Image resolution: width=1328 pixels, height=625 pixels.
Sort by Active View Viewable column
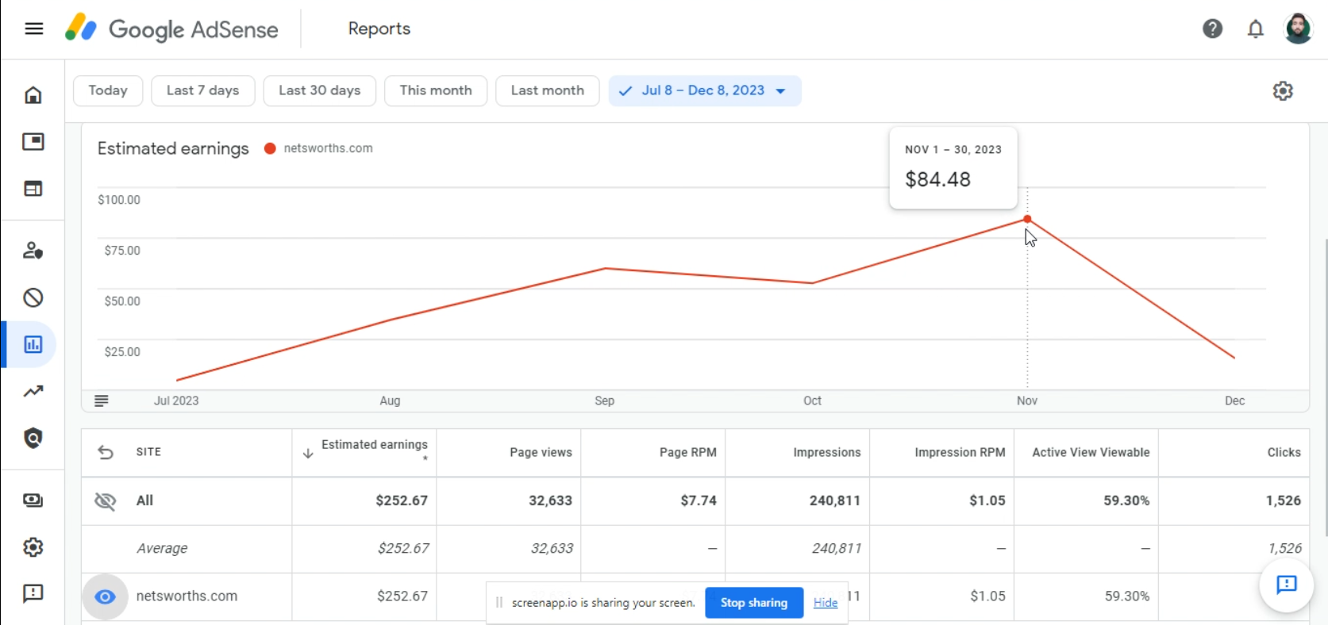click(x=1091, y=452)
